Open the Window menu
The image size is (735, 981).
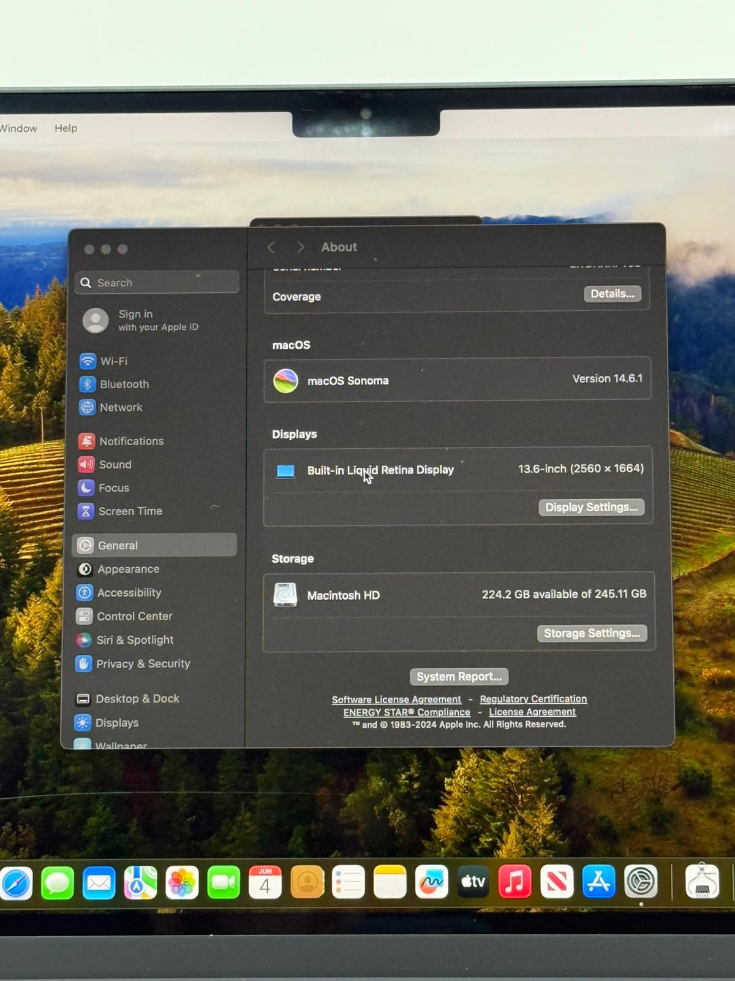click(18, 128)
